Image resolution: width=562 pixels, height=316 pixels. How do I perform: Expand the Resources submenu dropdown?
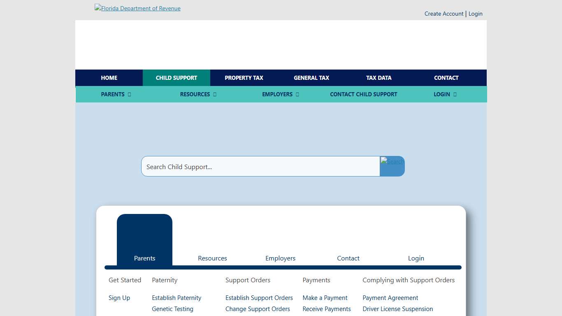tap(198, 94)
